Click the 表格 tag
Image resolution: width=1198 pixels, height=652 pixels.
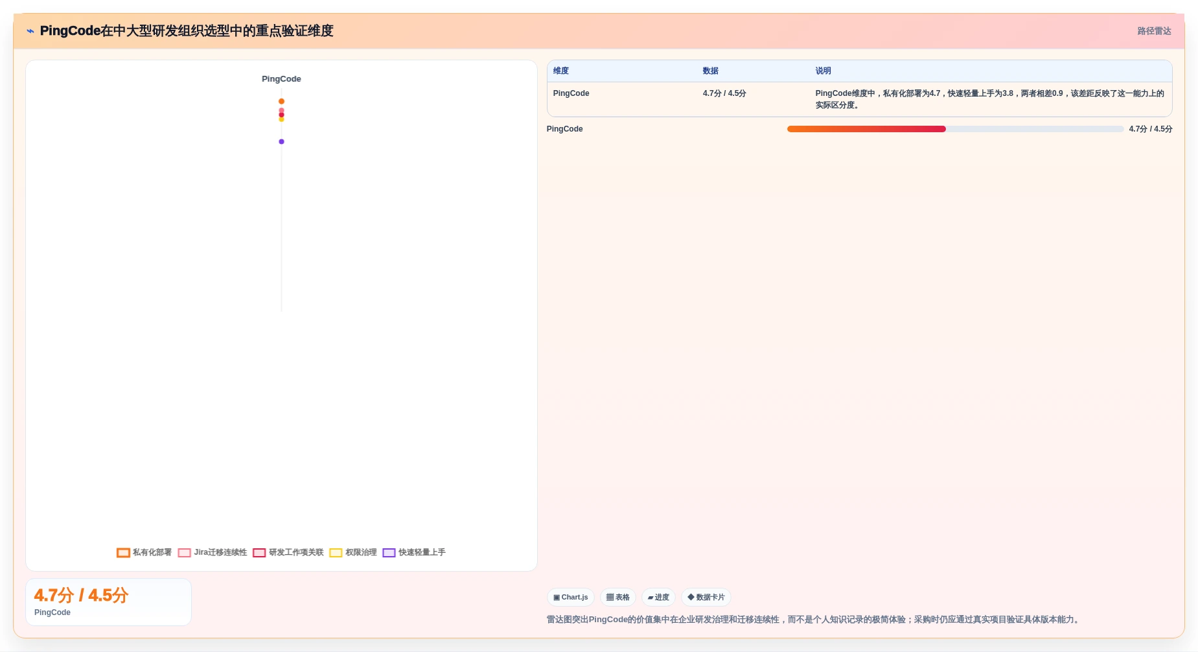[618, 598]
